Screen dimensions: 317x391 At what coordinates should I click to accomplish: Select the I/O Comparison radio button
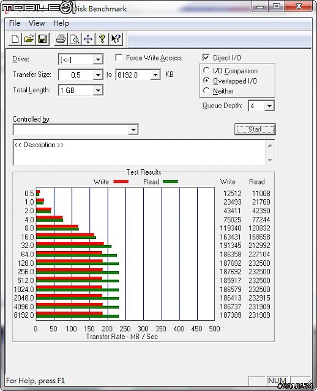[206, 71]
